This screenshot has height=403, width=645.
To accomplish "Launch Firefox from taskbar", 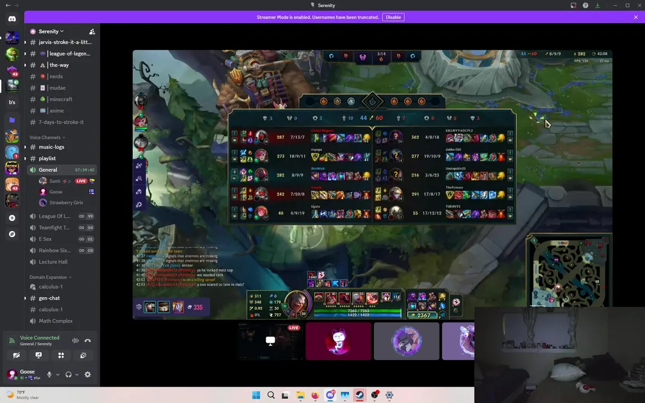I will pos(315,395).
